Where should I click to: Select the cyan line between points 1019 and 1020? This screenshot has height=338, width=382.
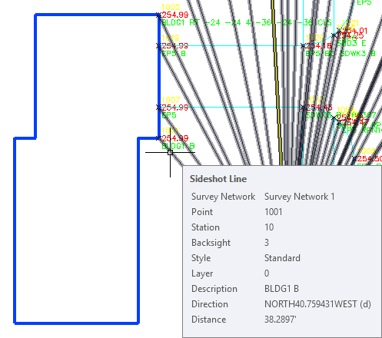tap(231, 46)
